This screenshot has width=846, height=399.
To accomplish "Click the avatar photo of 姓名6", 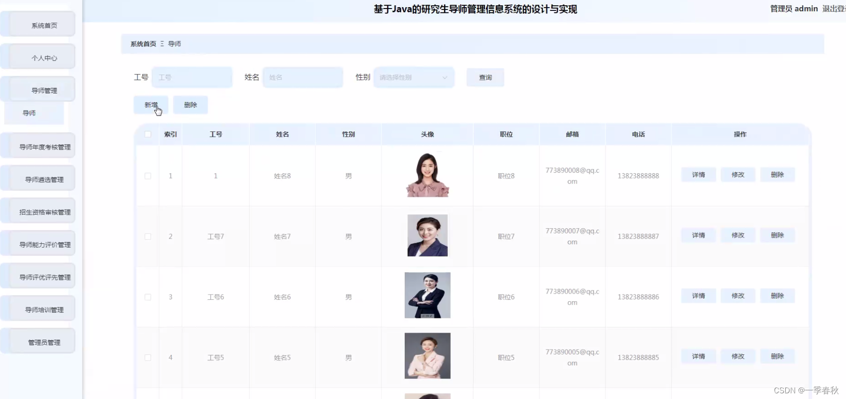I will [x=428, y=295].
